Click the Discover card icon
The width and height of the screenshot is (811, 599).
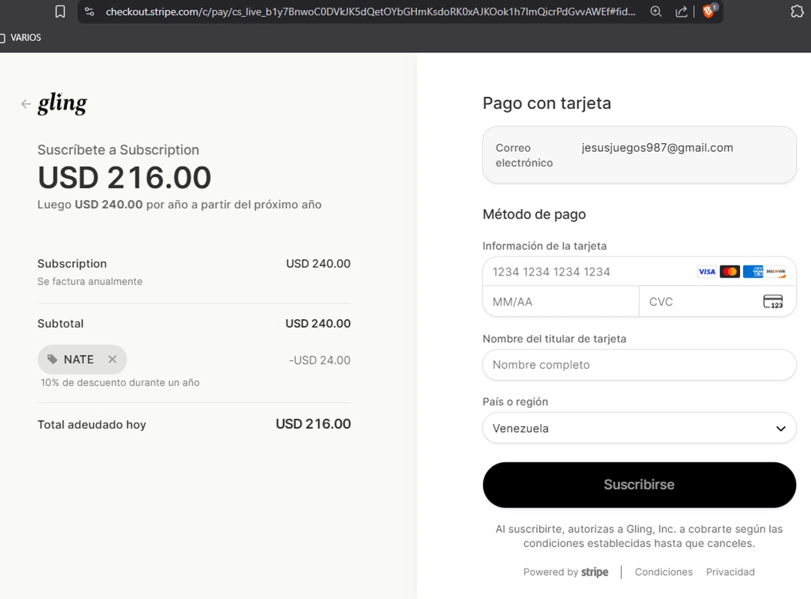tap(776, 272)
